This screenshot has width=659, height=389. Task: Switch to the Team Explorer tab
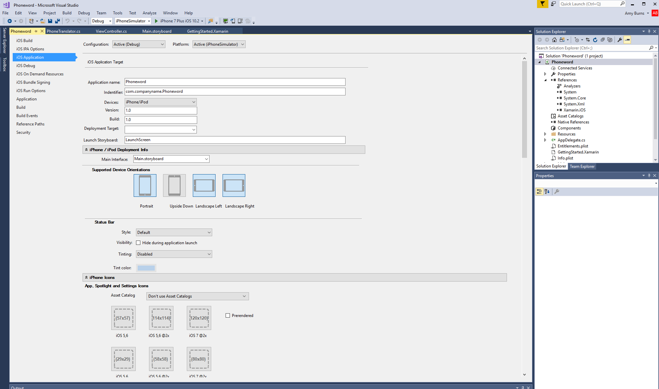[x=582, y=166]
